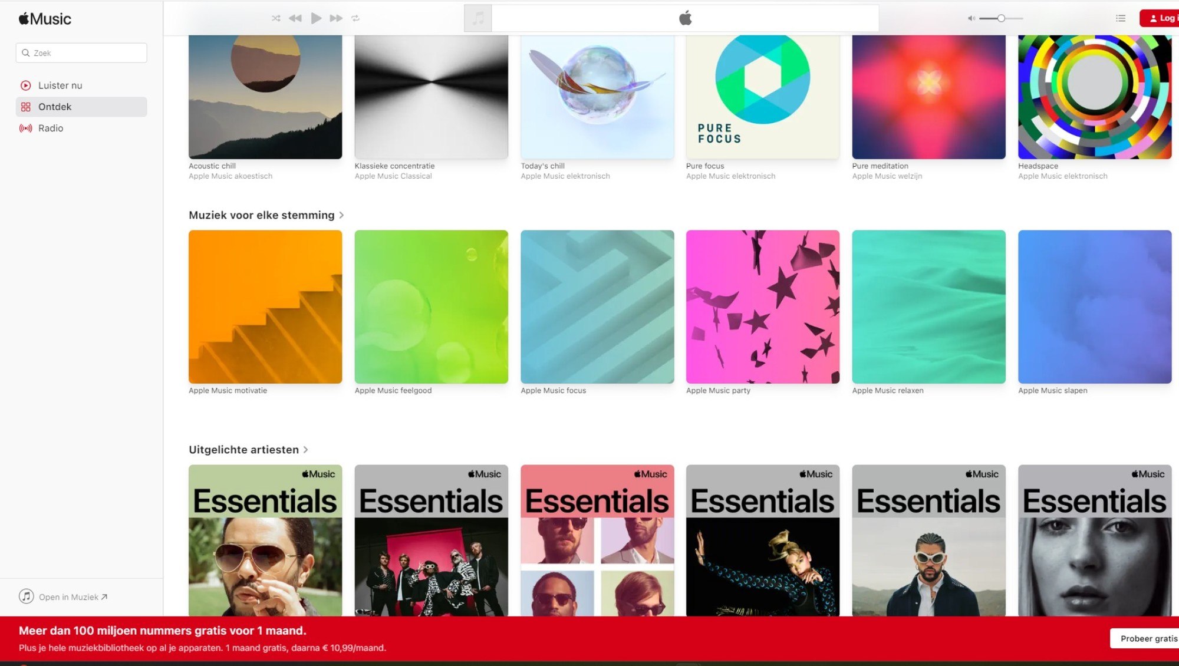Open Essentials cover with band on red backdrop

431,540
